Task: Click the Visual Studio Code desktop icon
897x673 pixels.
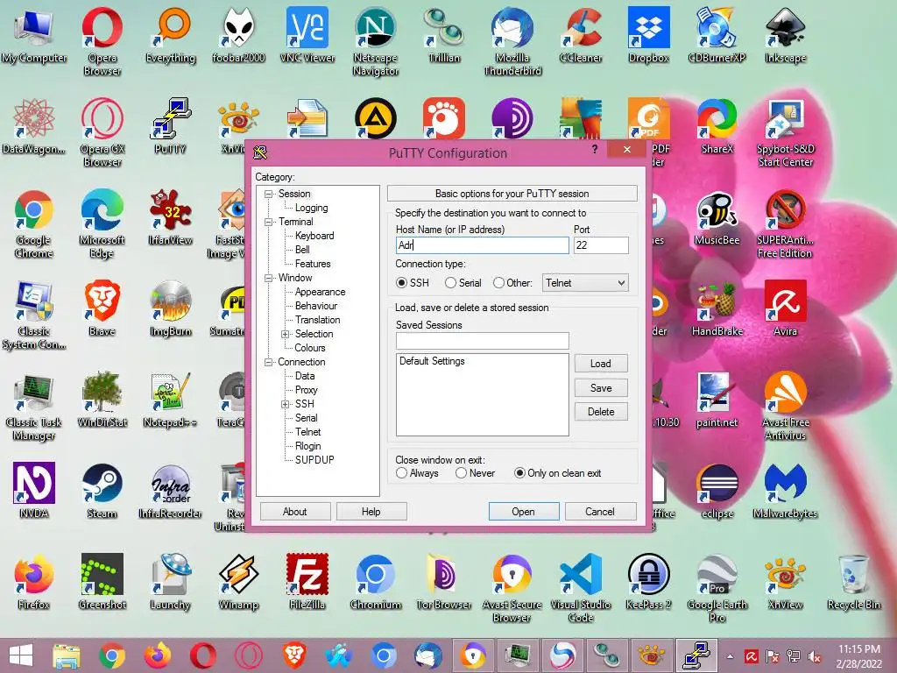Action: 581,586
